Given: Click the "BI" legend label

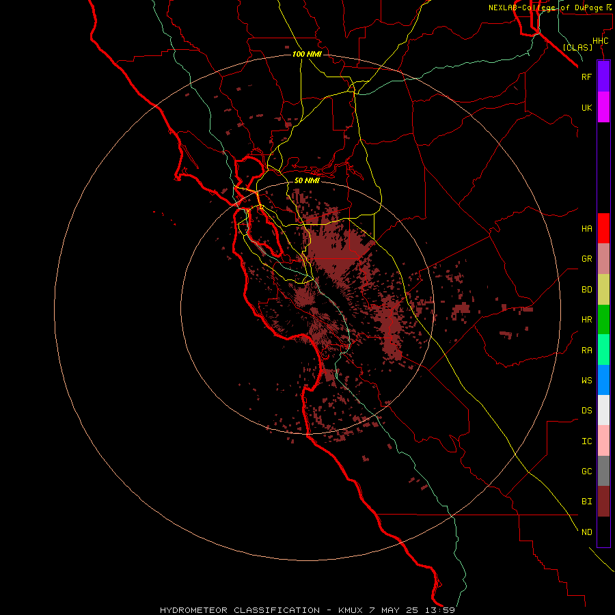Looking at the screenshot, I should pos(586,502).
